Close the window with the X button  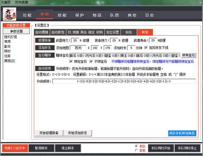[200, 3]
